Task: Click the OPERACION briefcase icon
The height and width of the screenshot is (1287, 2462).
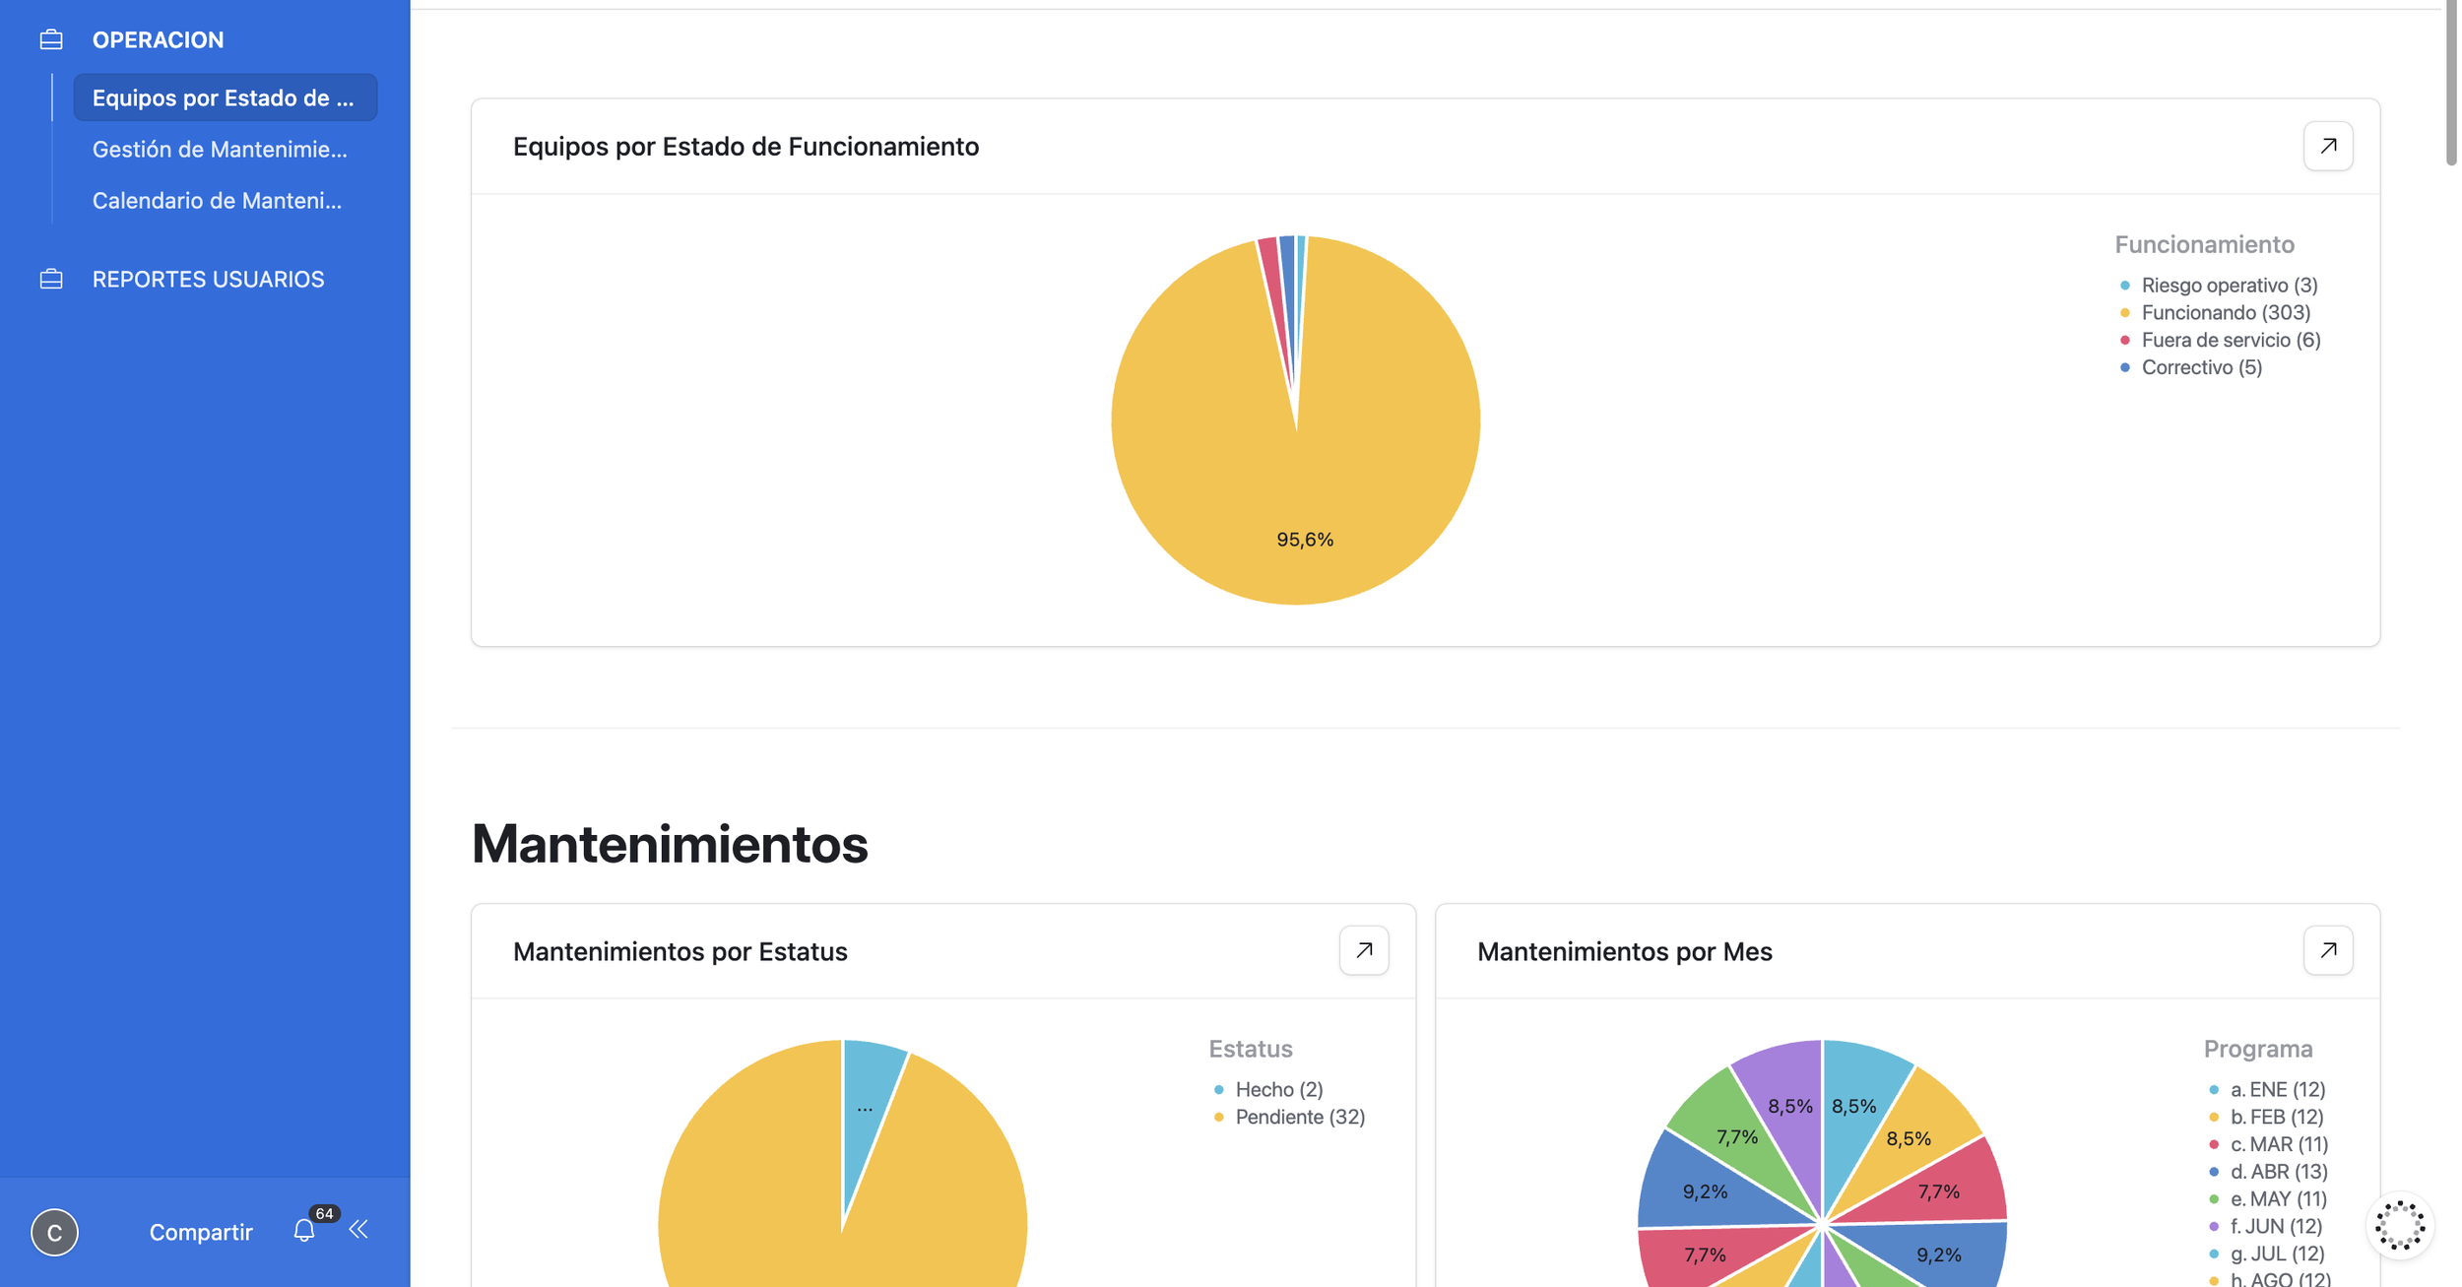Action: tap(51, 39)
